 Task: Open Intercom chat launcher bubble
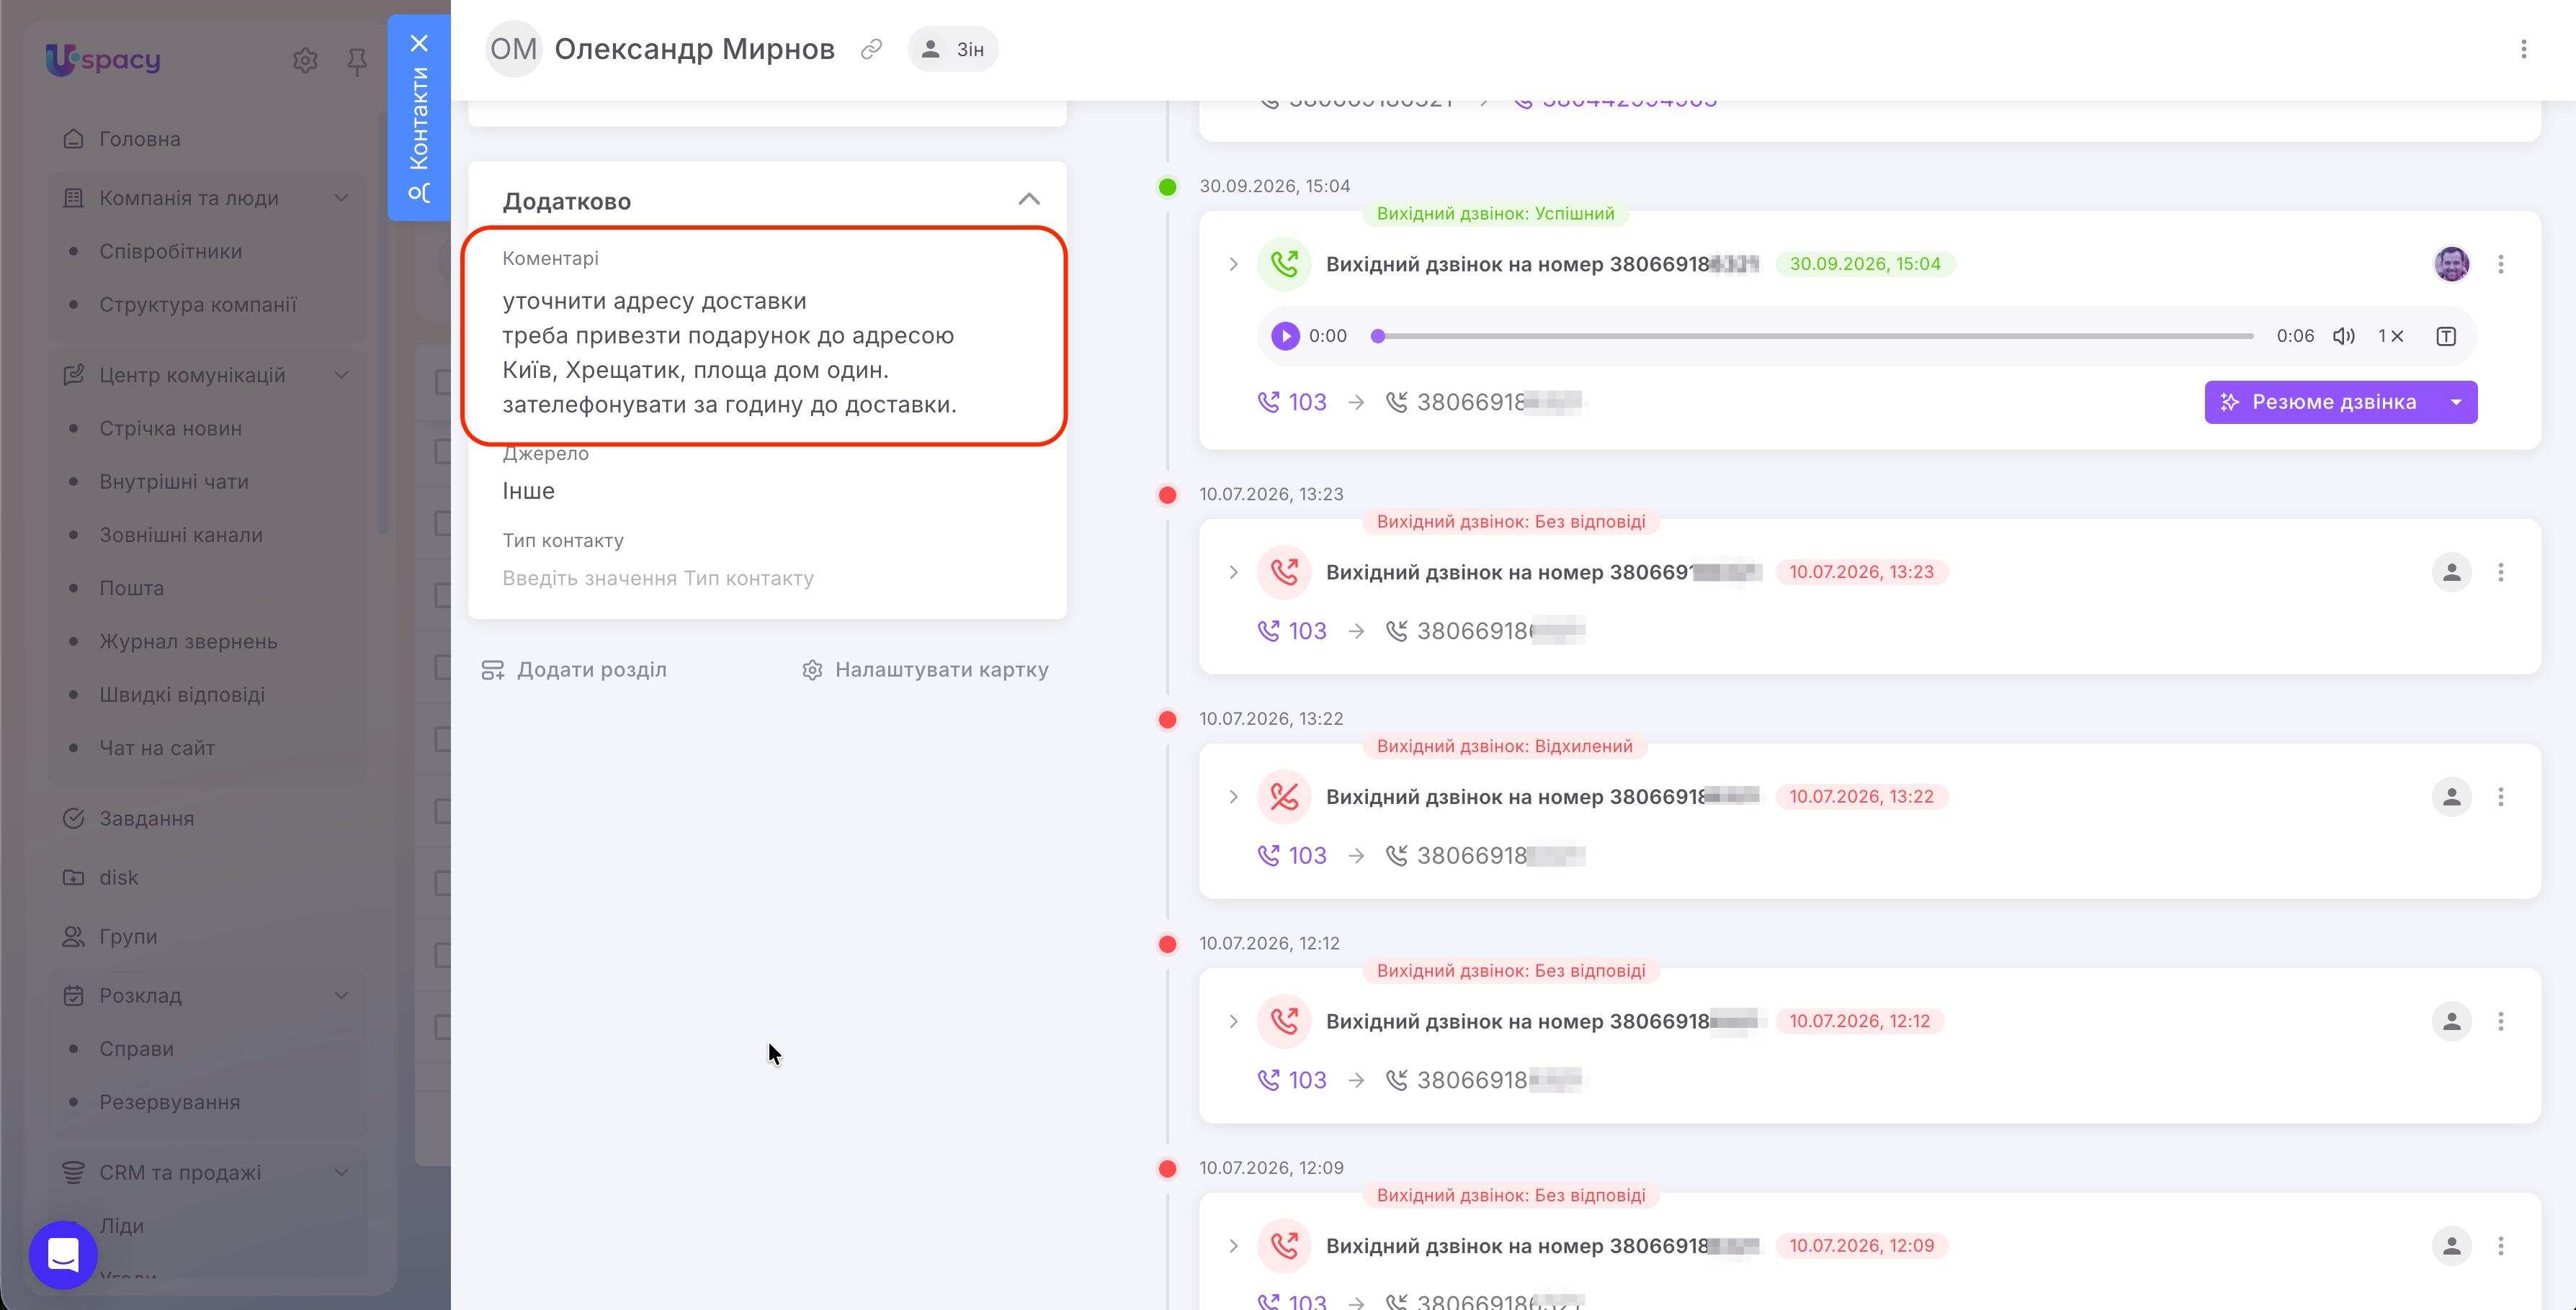[63, 1254]
